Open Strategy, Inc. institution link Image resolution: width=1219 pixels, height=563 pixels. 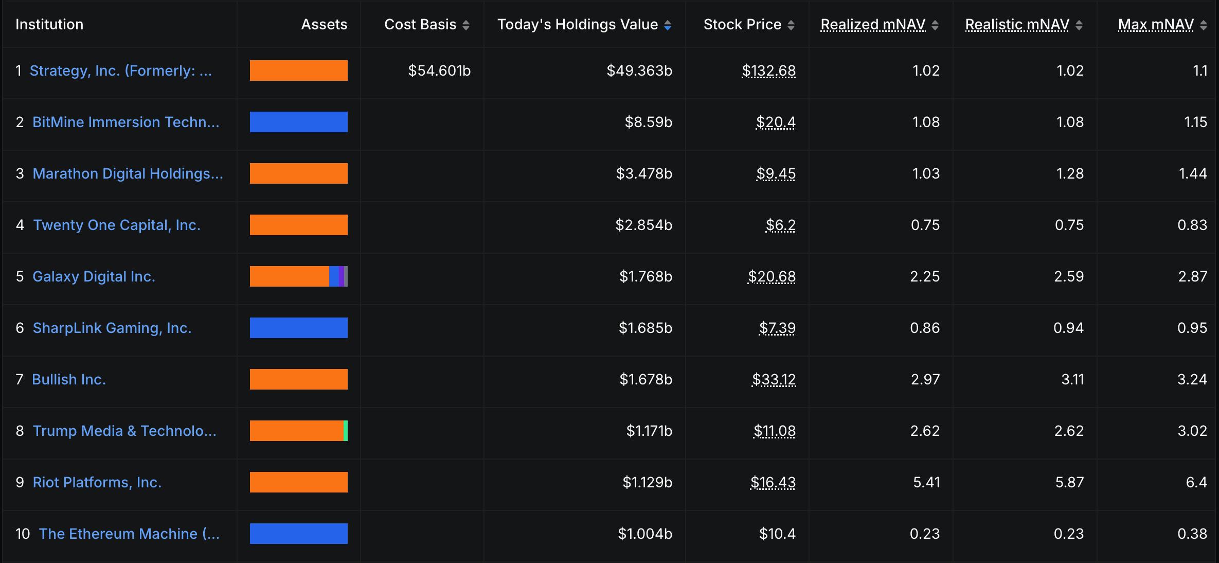coord(120,71)
